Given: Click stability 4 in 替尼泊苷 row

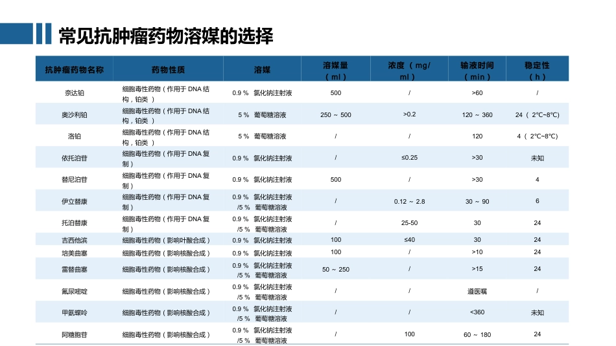Looking at the screenshot, I should tap(537, 179).
